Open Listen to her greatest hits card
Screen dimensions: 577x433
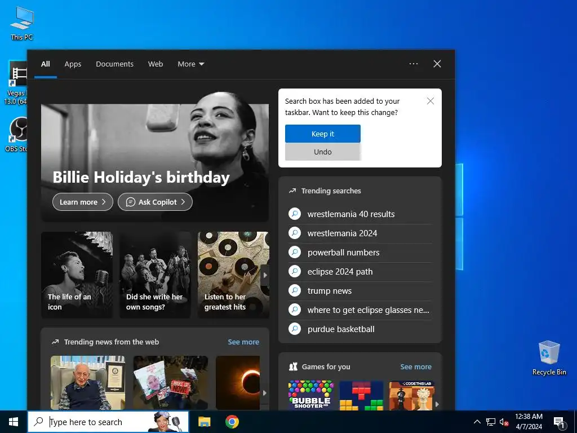coord(233,275)
